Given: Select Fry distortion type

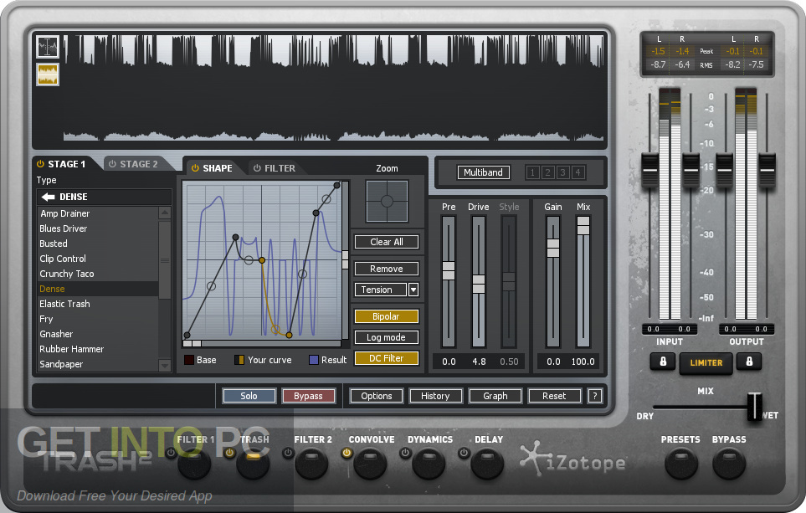Looking at the screenshot, I should point(98,319).
